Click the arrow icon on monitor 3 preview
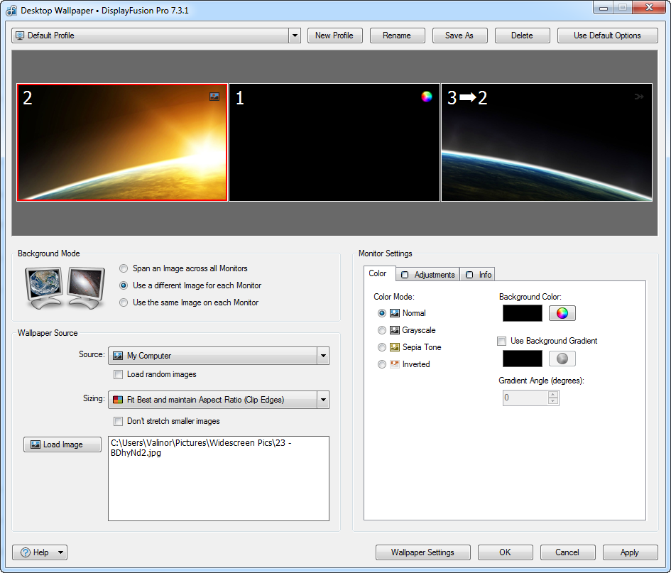Image resolution: width=671 pixels, height=573 pixels. pos(639,97)
